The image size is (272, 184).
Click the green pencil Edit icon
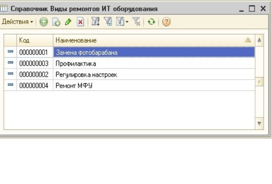[68, 22]
